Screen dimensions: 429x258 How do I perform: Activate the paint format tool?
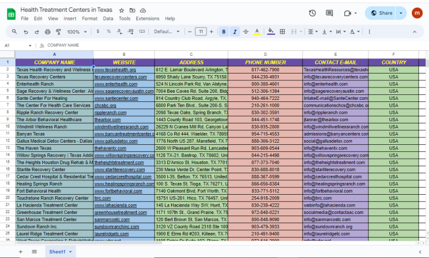tap(58, 32)
